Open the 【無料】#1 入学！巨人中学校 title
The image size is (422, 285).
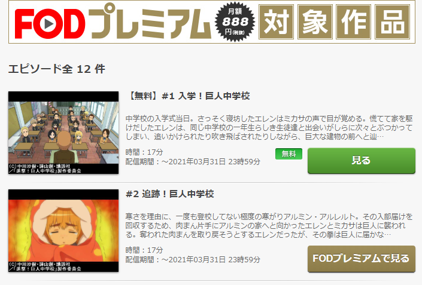(x=188, y=96)
